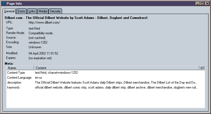
Task: Click the Modified date value
Action: [43, 53]
